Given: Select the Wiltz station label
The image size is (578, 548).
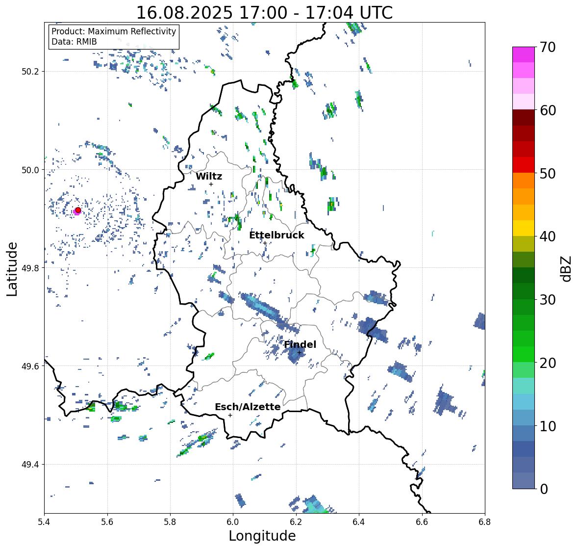Looking at the screenshot, I should 209,176.
